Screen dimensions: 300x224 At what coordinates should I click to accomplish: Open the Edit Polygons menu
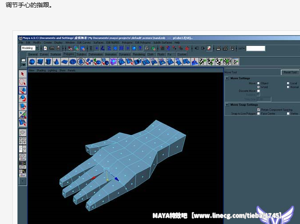point(142,43)
